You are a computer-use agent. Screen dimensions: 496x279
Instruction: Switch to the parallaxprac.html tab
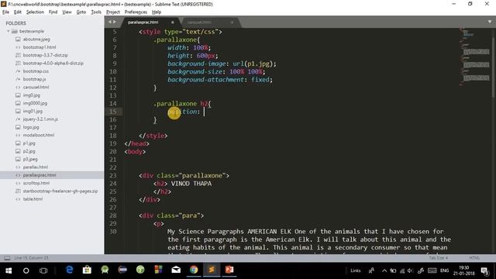143,22
